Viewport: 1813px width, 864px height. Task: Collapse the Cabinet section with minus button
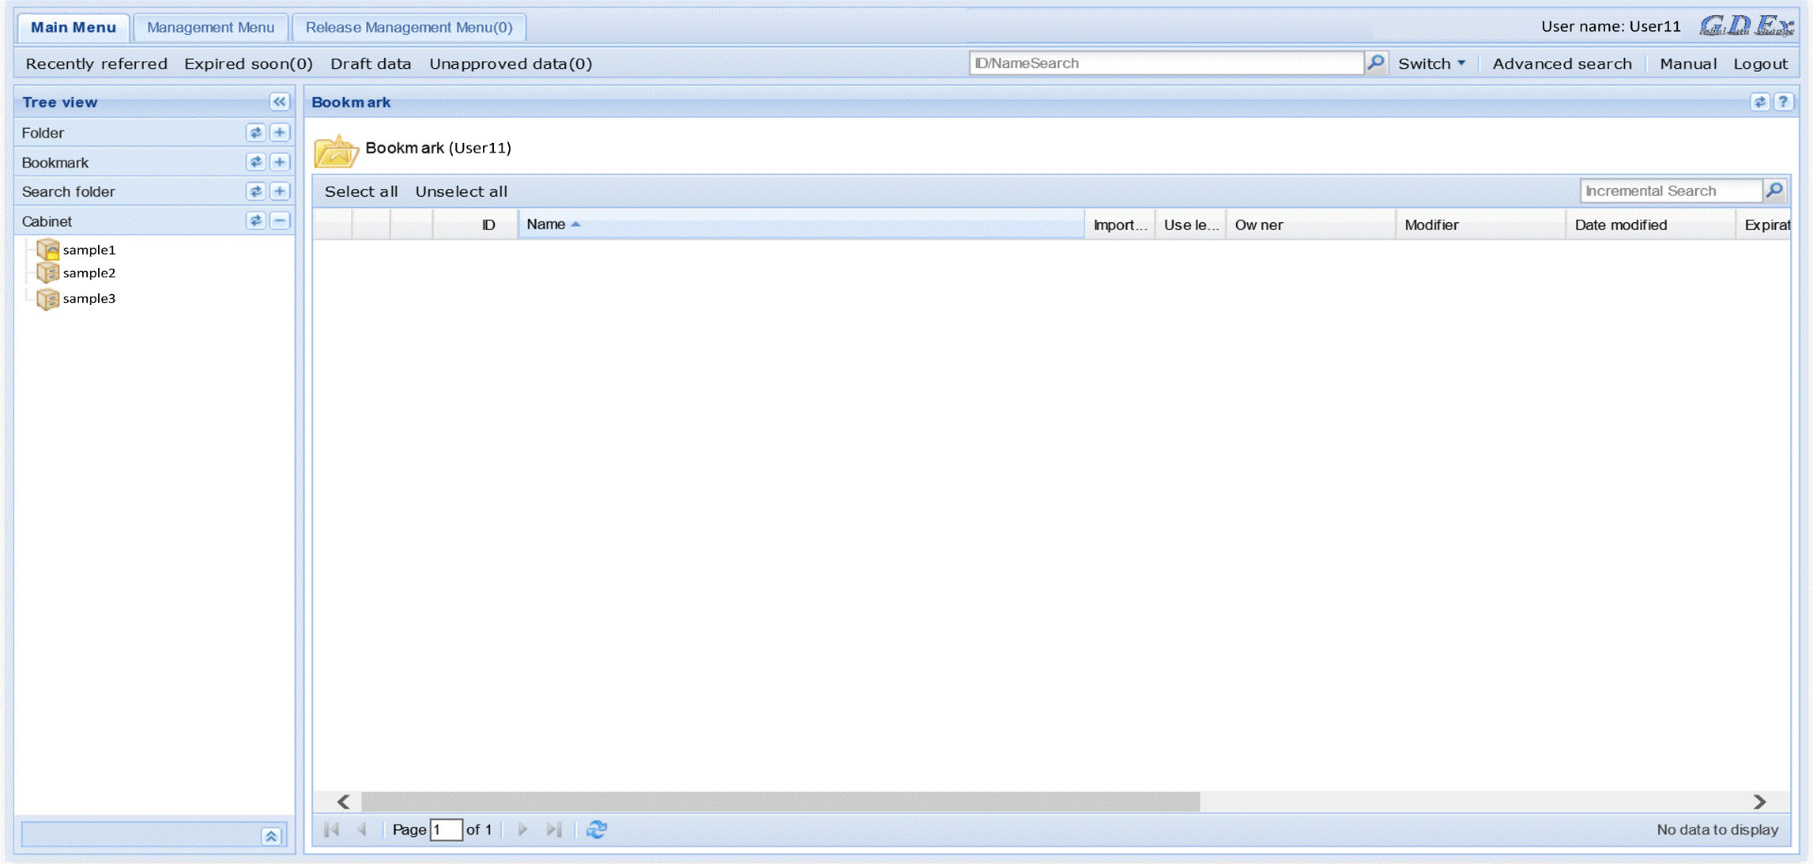[x=279, y=221]
